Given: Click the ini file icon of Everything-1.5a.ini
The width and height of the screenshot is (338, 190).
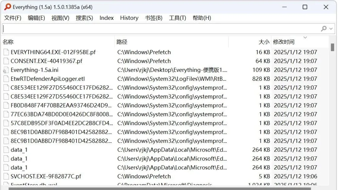Looking at the screenshot, I should click(x=6, y=70).
